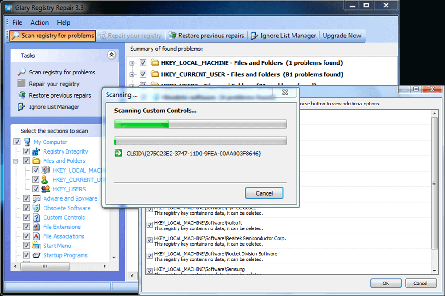The height and width of the screenshot is (296, 445).
Task: Click Restore previous repairs icon in Tasks
Action: point(21,95)
